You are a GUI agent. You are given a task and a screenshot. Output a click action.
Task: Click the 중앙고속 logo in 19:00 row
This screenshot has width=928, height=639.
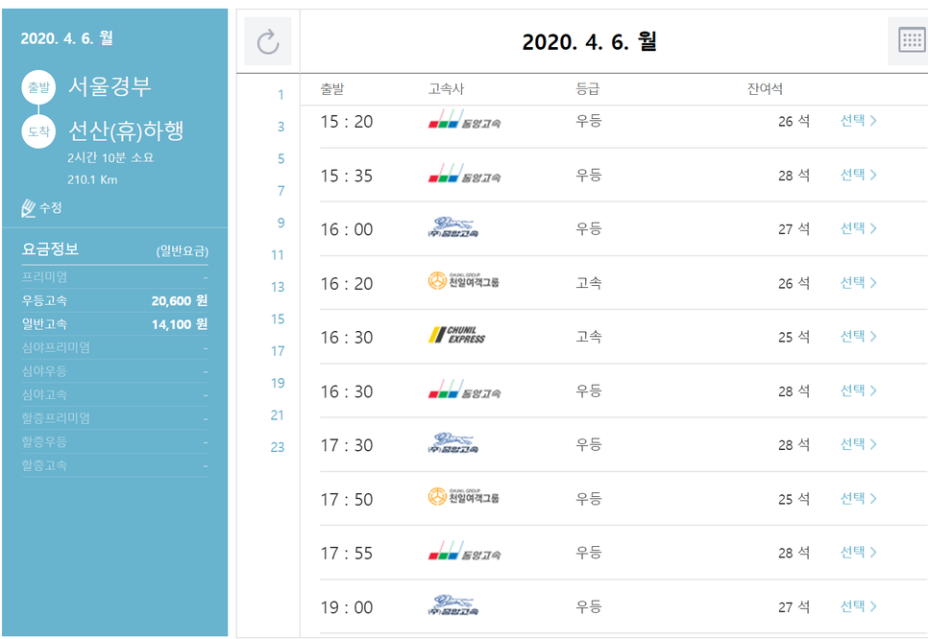pyautogui.click(x=453, y=605)
